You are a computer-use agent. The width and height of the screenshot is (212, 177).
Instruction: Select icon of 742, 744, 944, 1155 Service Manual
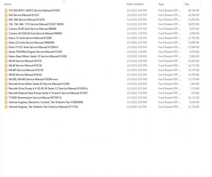[x=6, y=24]
